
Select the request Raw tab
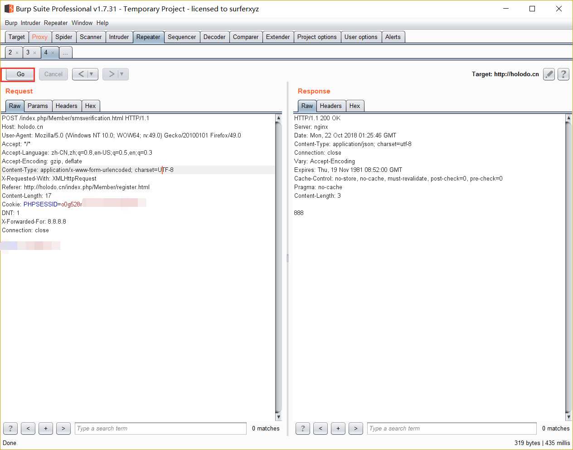(x=15, y=106)
